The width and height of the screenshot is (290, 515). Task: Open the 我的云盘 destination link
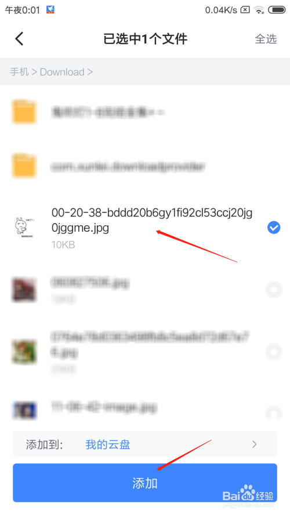(x=108, y=444)
